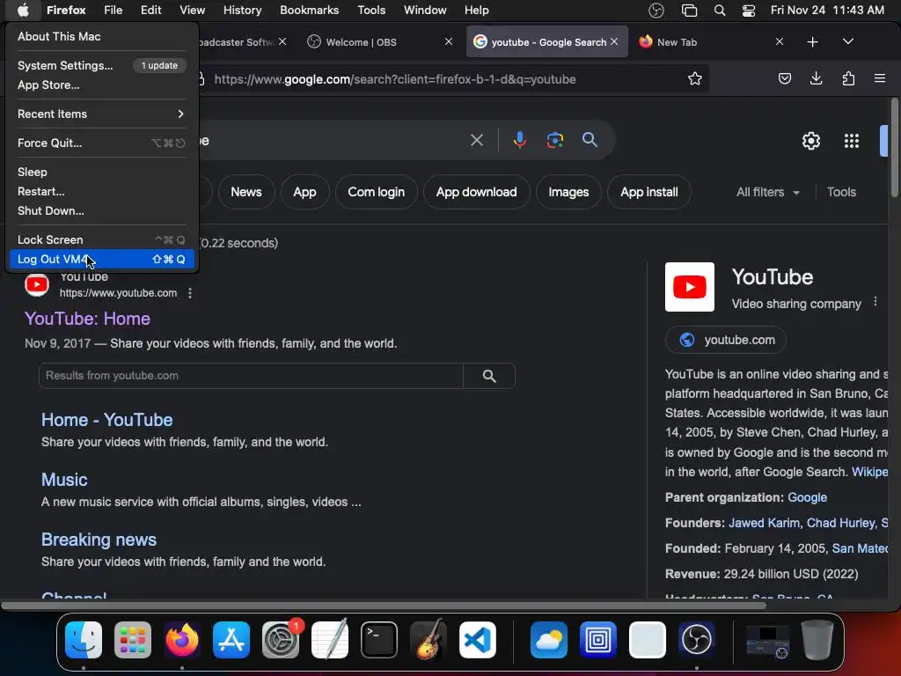
Task: Open the Breaking news sitelink
Action: pyautogui.click(x=99, y=540)
